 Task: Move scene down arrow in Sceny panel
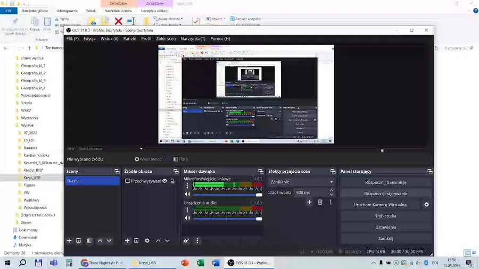(109, 241)
